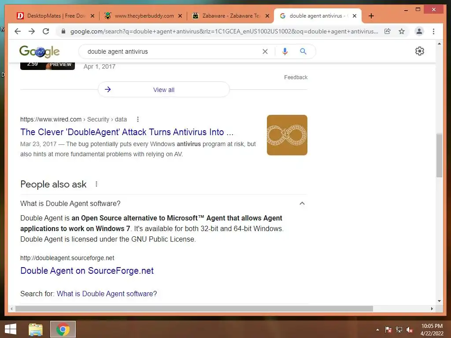The width and height of the screenshot is (451, 338).
Task: Open the three-dot menu beside People also ask
Action: point(96,184)
